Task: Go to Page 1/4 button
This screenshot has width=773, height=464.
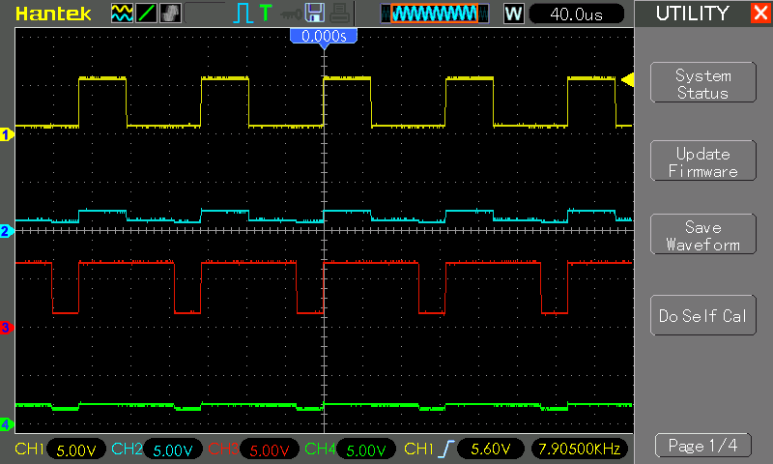Action: tap(703, 446)
